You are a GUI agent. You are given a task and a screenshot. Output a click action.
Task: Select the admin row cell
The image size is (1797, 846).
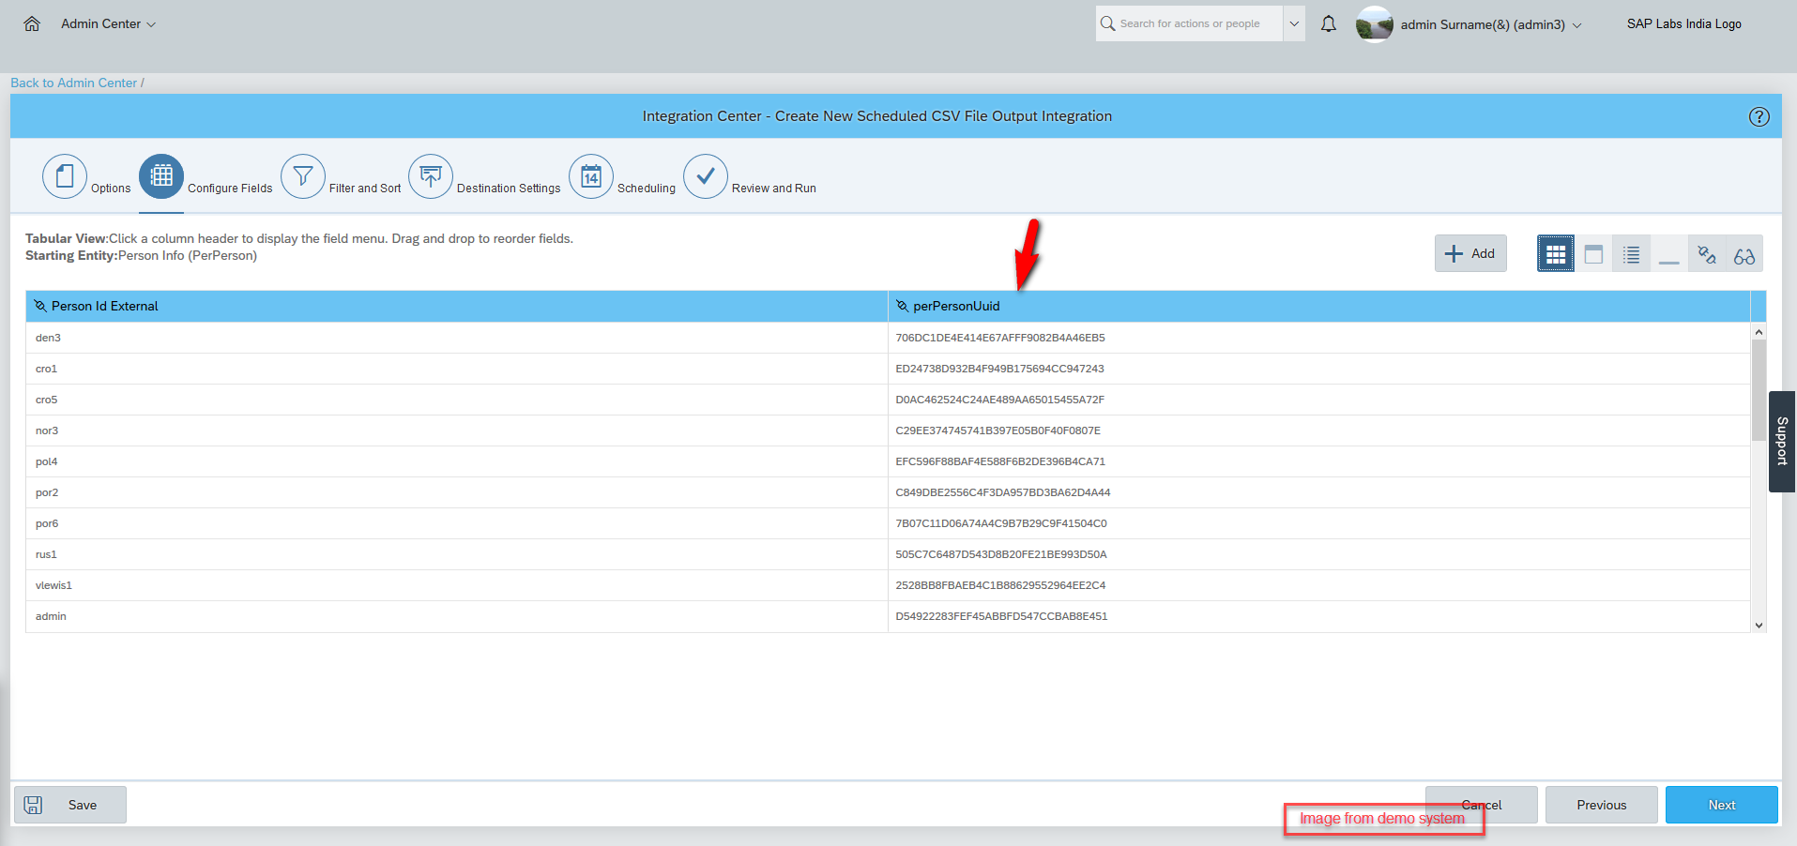[x=457, y=616]
